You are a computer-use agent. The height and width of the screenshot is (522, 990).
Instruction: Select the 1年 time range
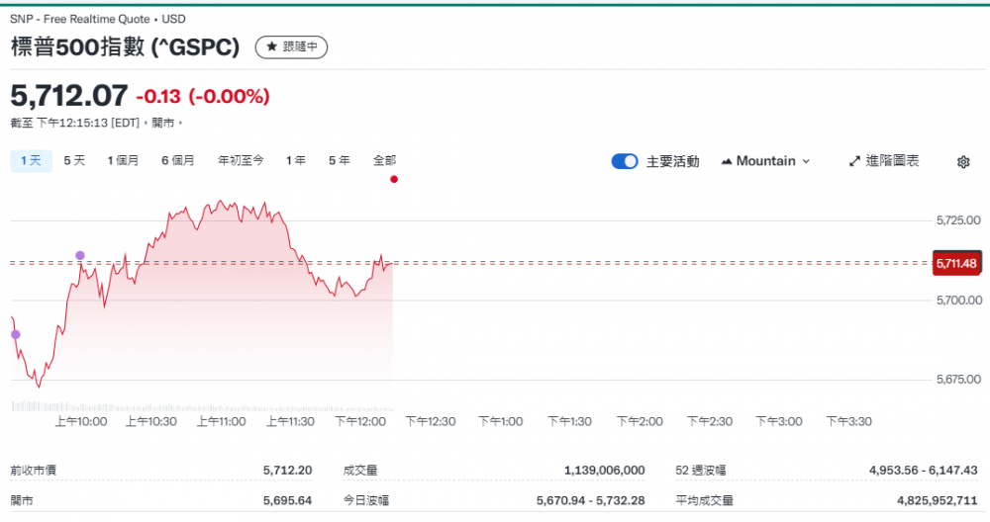(295, 160)
